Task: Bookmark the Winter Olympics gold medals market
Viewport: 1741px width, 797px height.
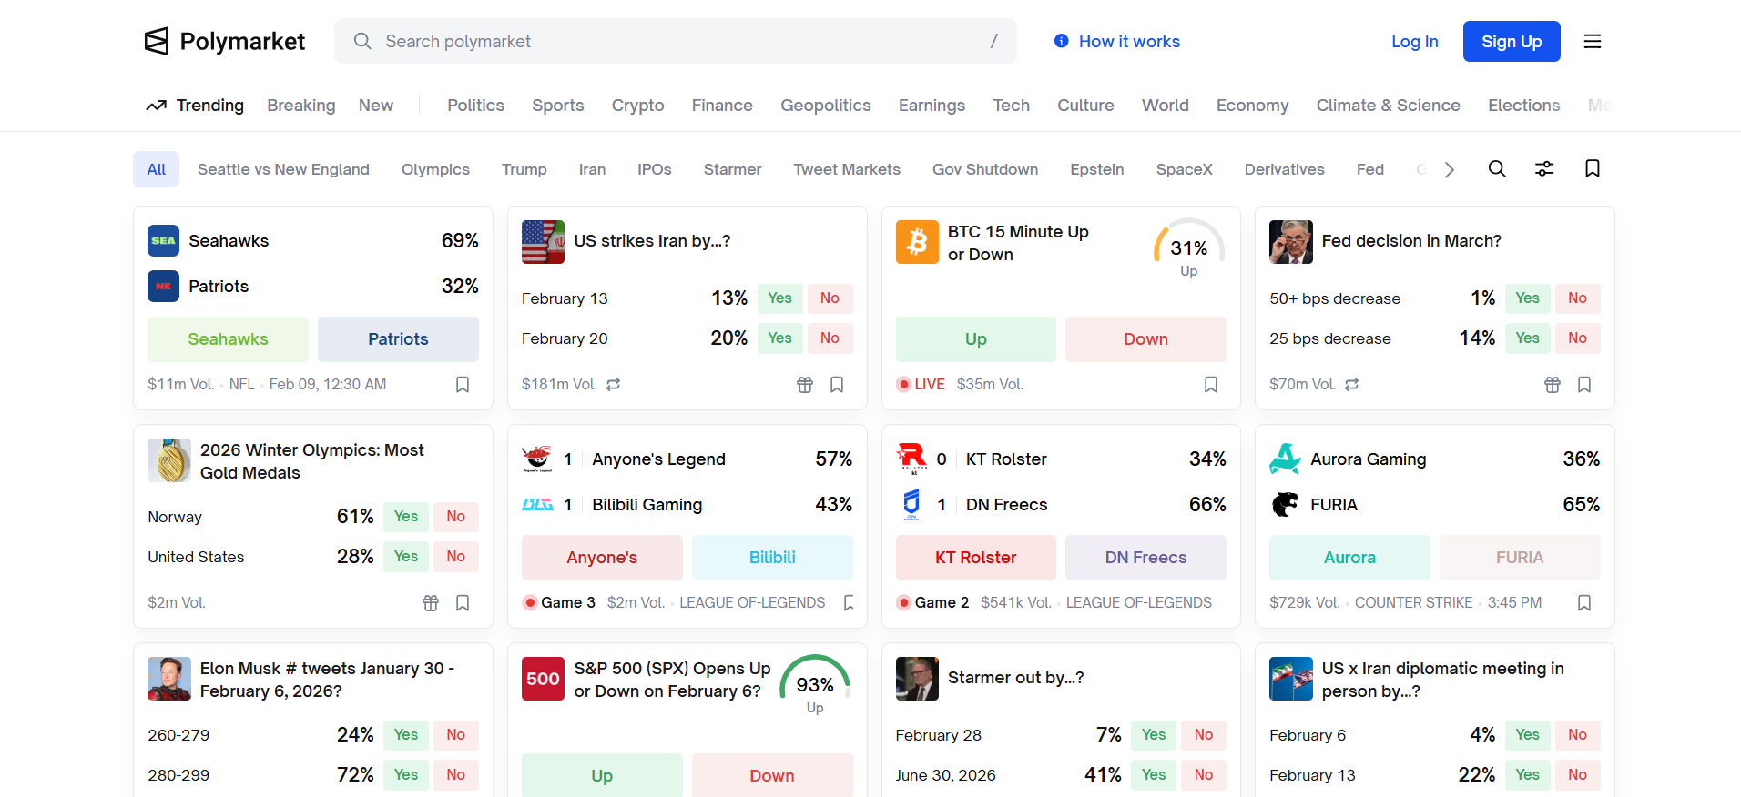Action: coord(463,603)
